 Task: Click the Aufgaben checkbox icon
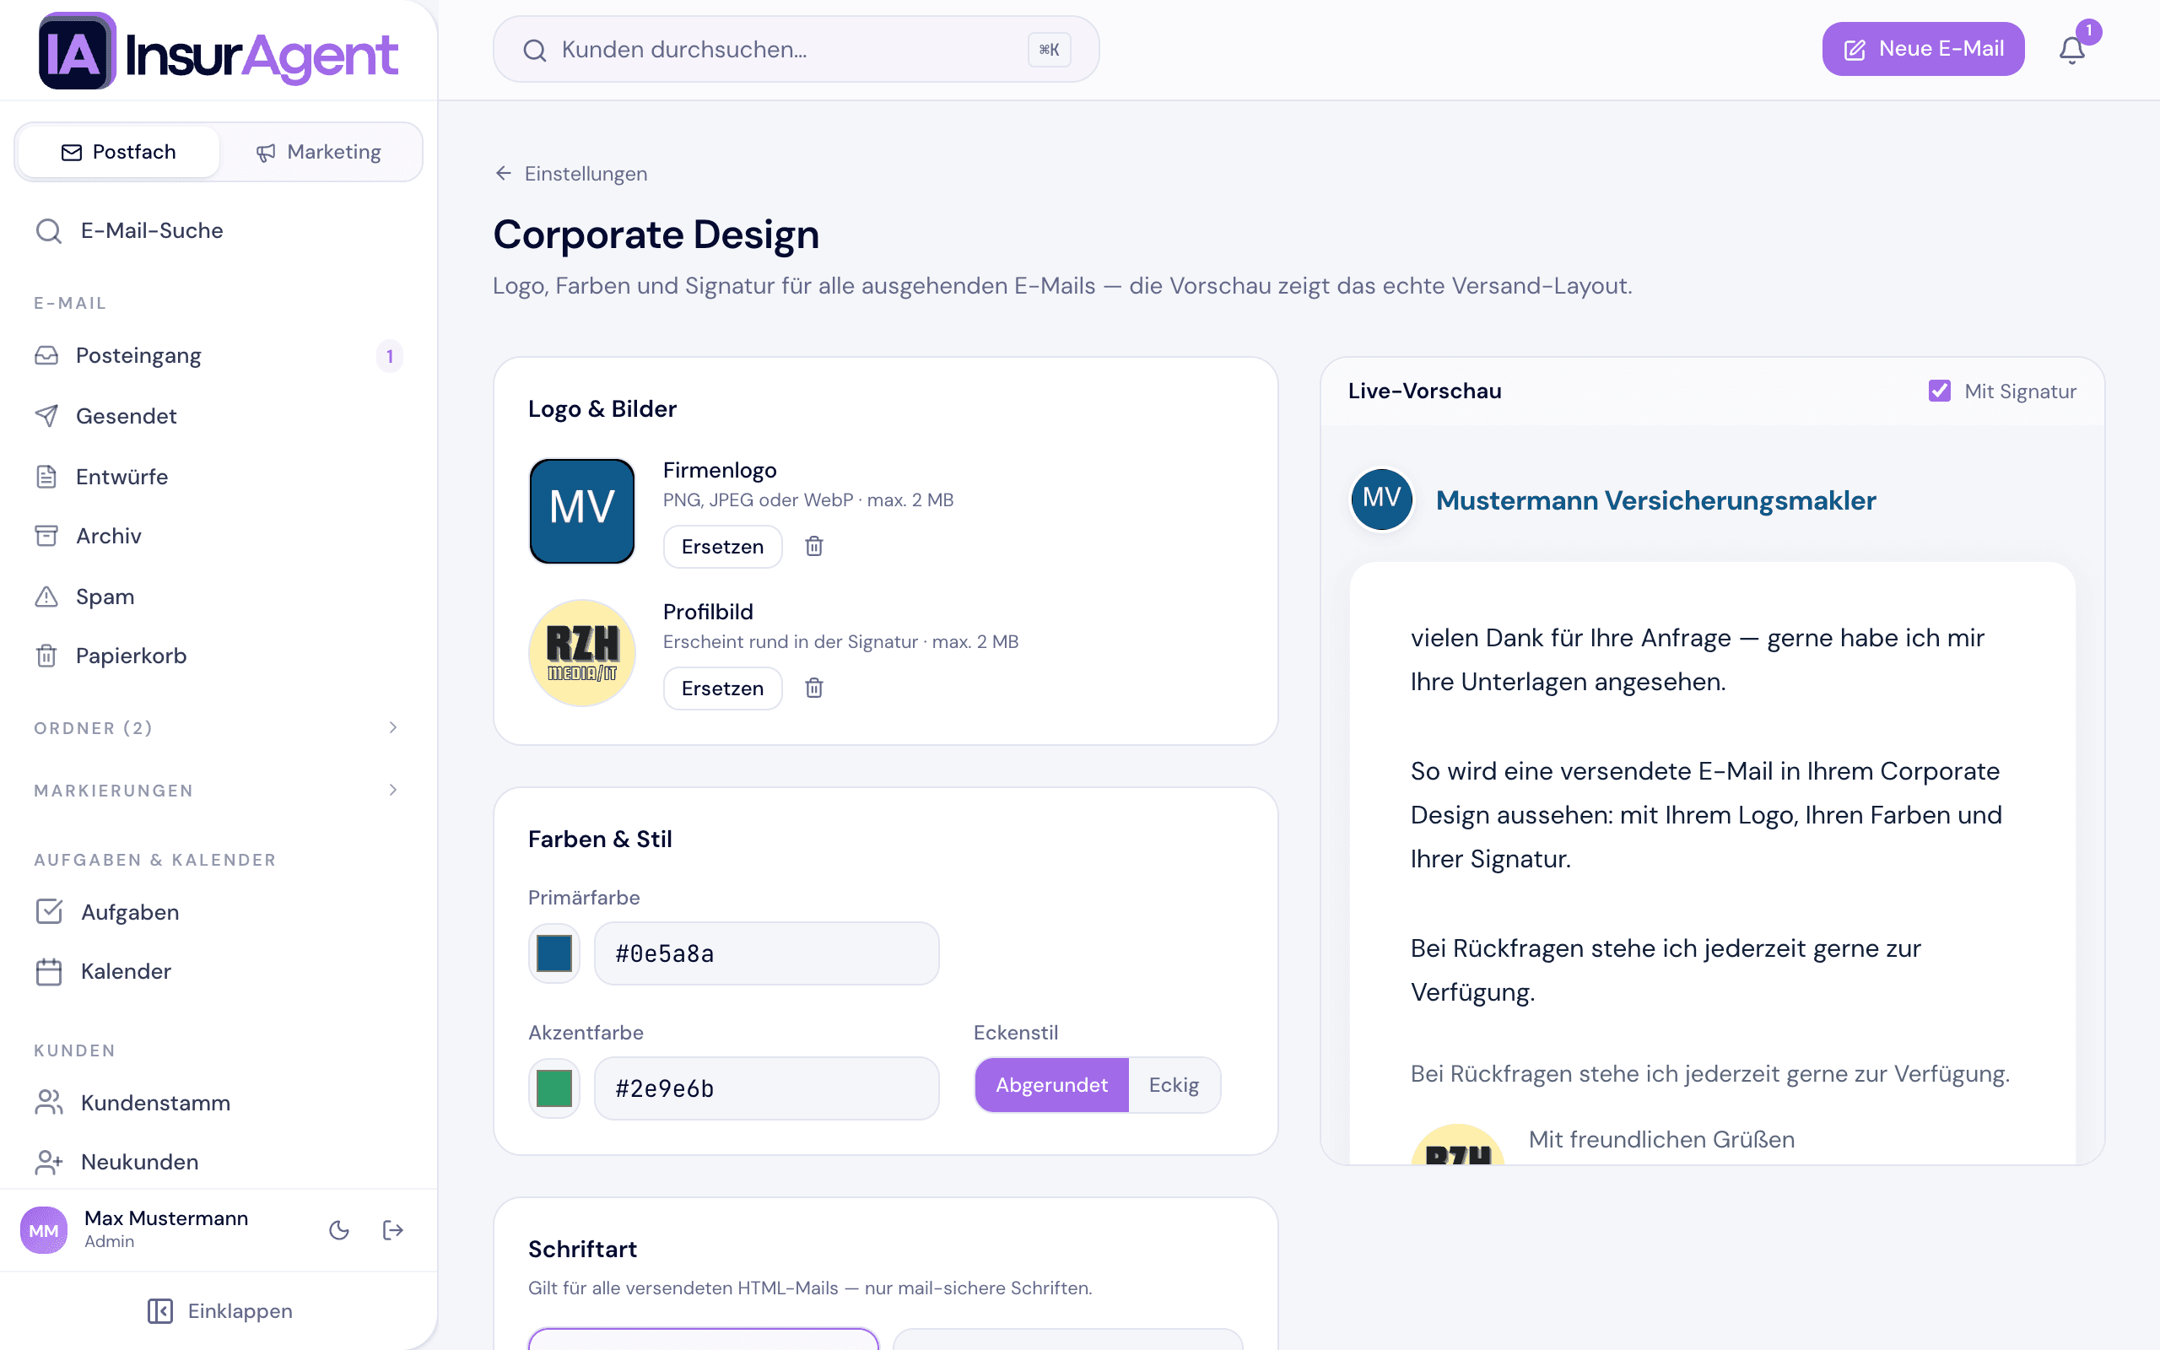point(49,911)
